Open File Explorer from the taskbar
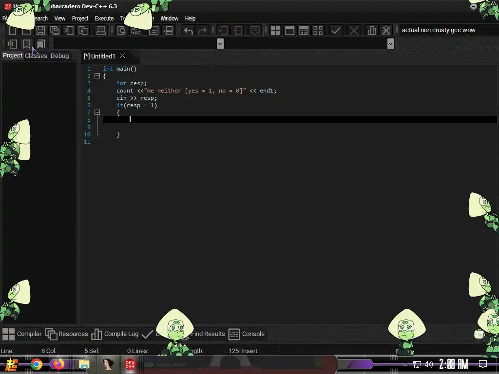 pos(84,364)
